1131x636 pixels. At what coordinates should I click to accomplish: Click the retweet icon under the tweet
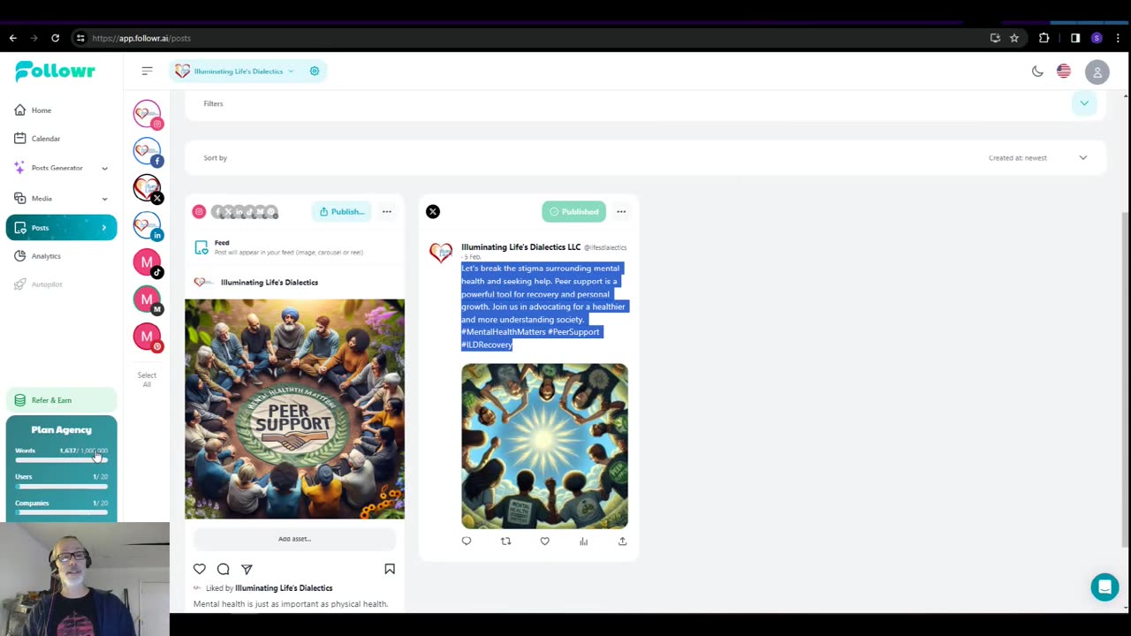click(505, 541)
